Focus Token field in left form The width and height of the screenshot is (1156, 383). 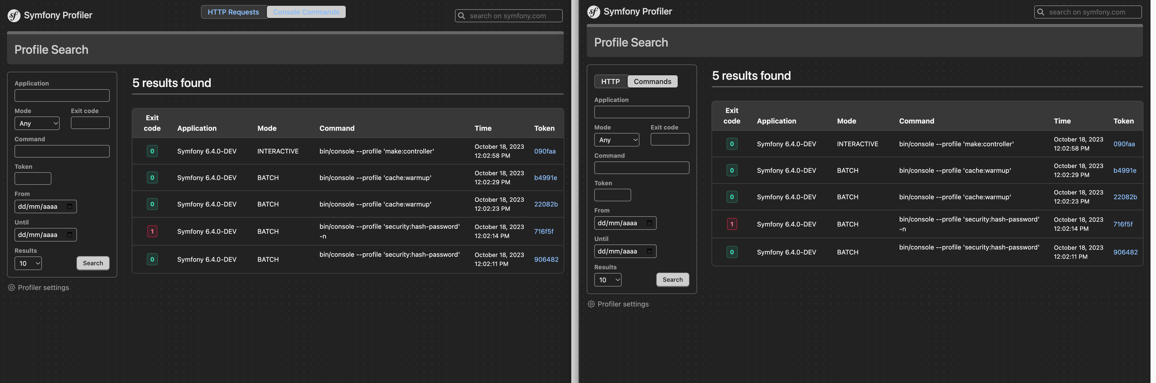click(x=33, y=179)
